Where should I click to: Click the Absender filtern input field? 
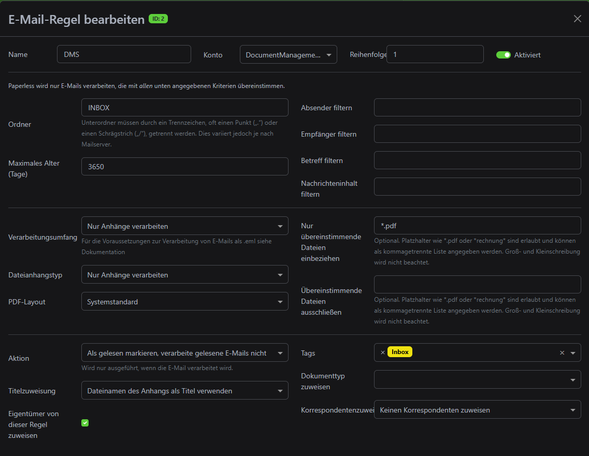(x=477, y=108)
